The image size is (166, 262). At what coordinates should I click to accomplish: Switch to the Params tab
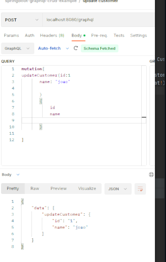[11, 35]
